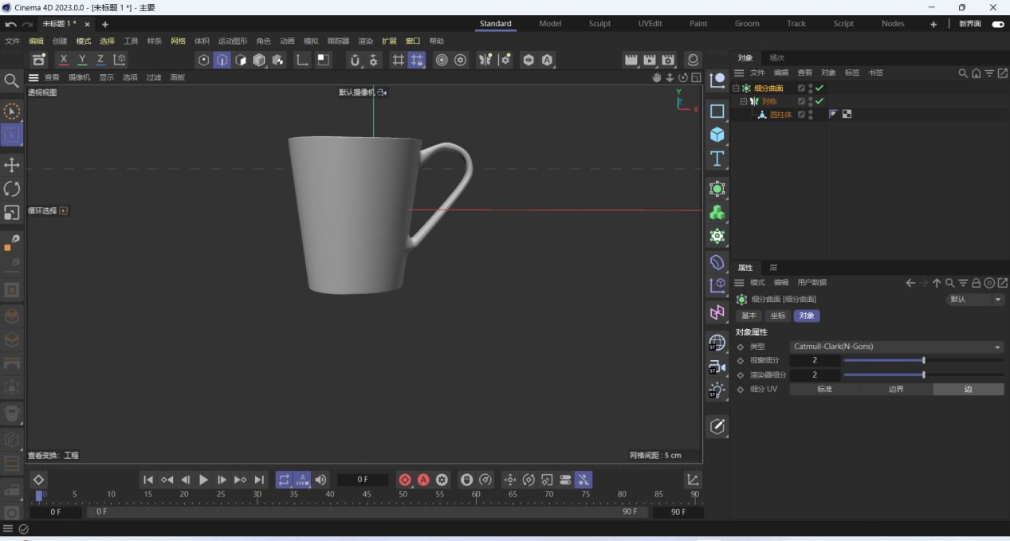Adjust the 视窗细分 slider
Viewport: 1010px width, 541px height.
[923, 360]
